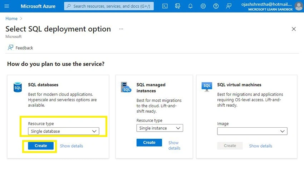Open the portal hamburger menu
This screenshot has height=169, width=304.
tap(6, 6)
